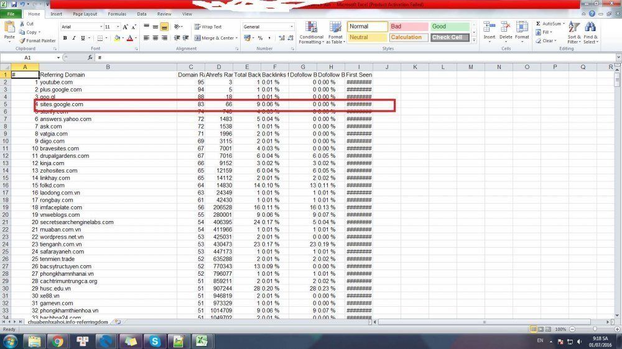Select Bottom Align icon
Screen dimensions: 622x349
coord(164,27)
